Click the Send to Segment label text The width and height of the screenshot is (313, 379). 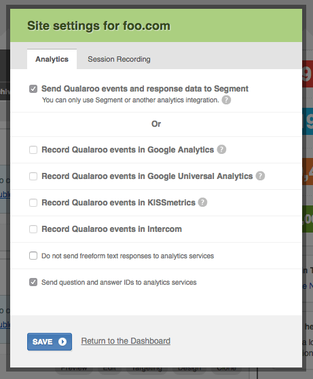[145, 89]
